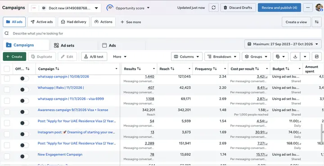
Task: Click See more views
Action: click(130, 22)
